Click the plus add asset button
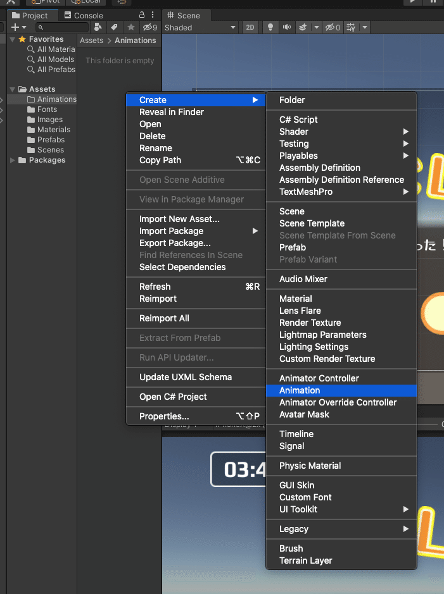The width and height of the screenshot is (444, 594). [x=15, y=27]
